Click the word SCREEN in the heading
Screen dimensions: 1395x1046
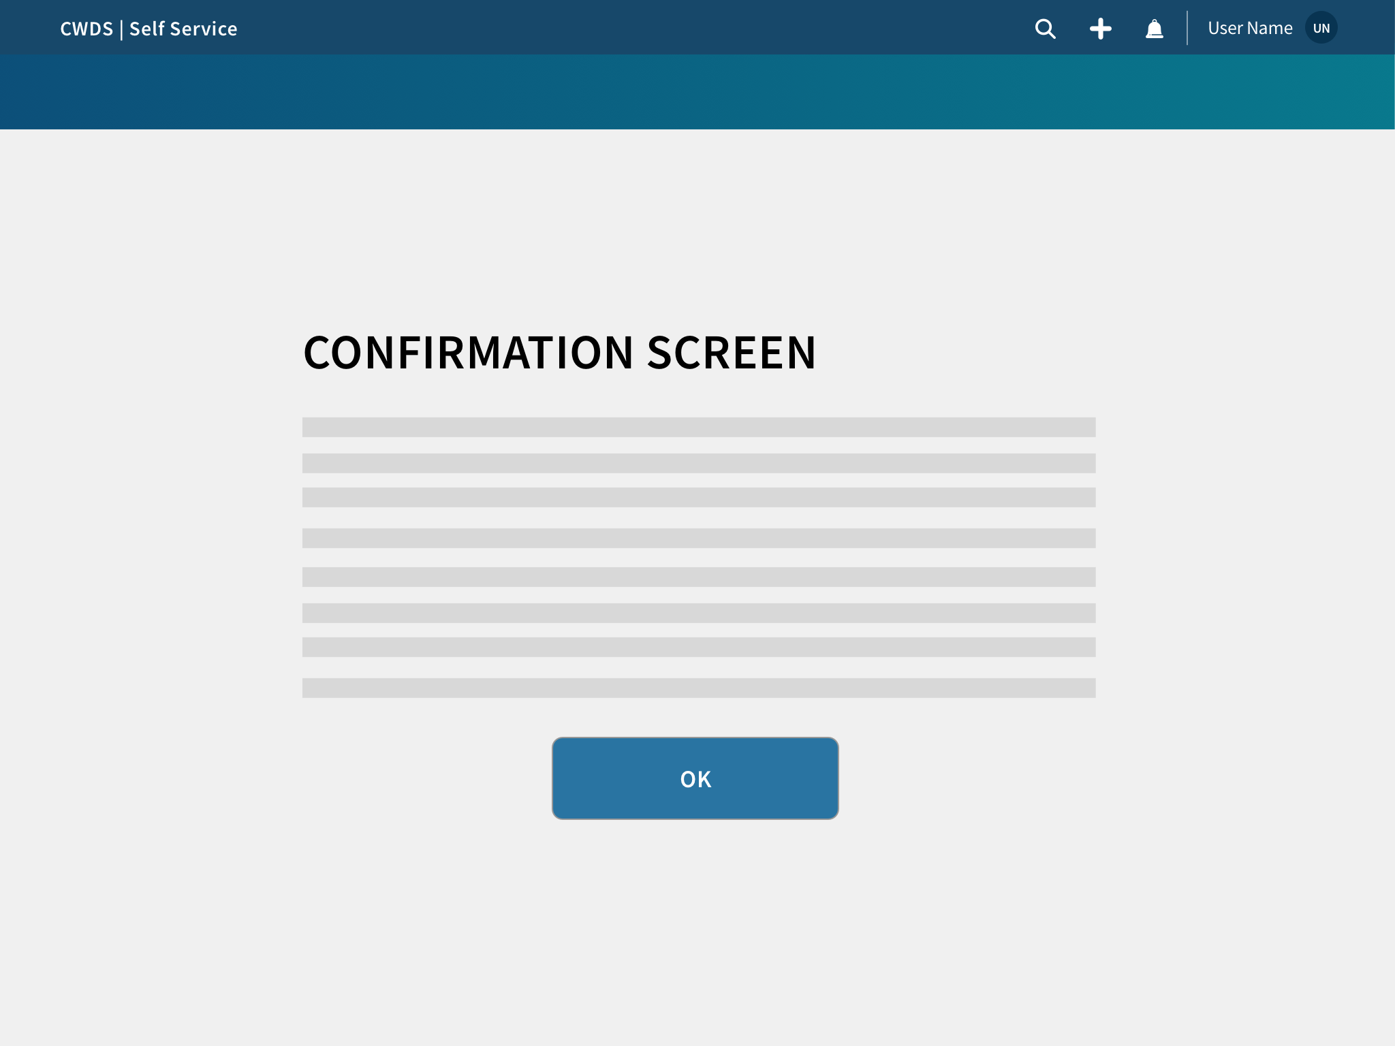(731, 353)
